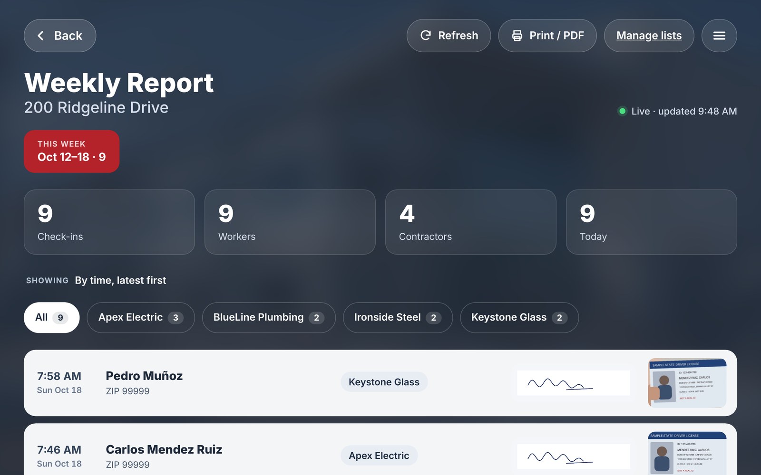
Task: View Carlos Mendez Ruiz's signature image
Action: point(574,456)
